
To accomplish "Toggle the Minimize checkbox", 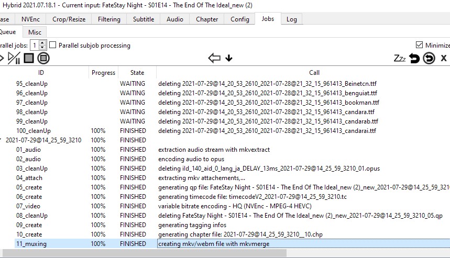I will (x=419, y=46).
